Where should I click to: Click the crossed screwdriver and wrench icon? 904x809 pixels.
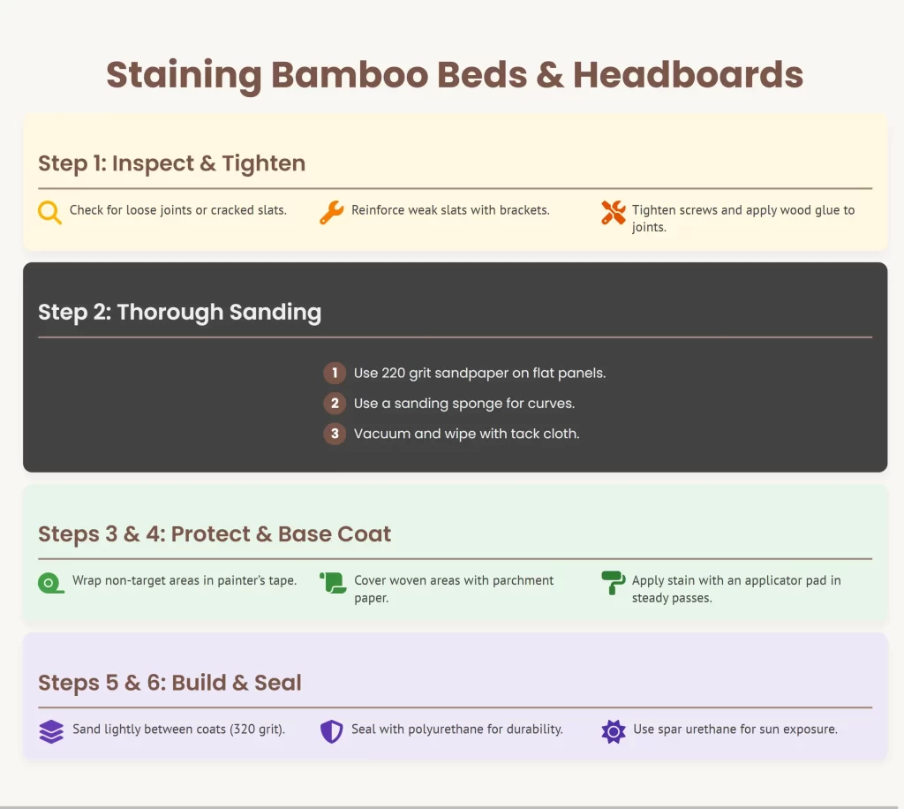point(612,212)
